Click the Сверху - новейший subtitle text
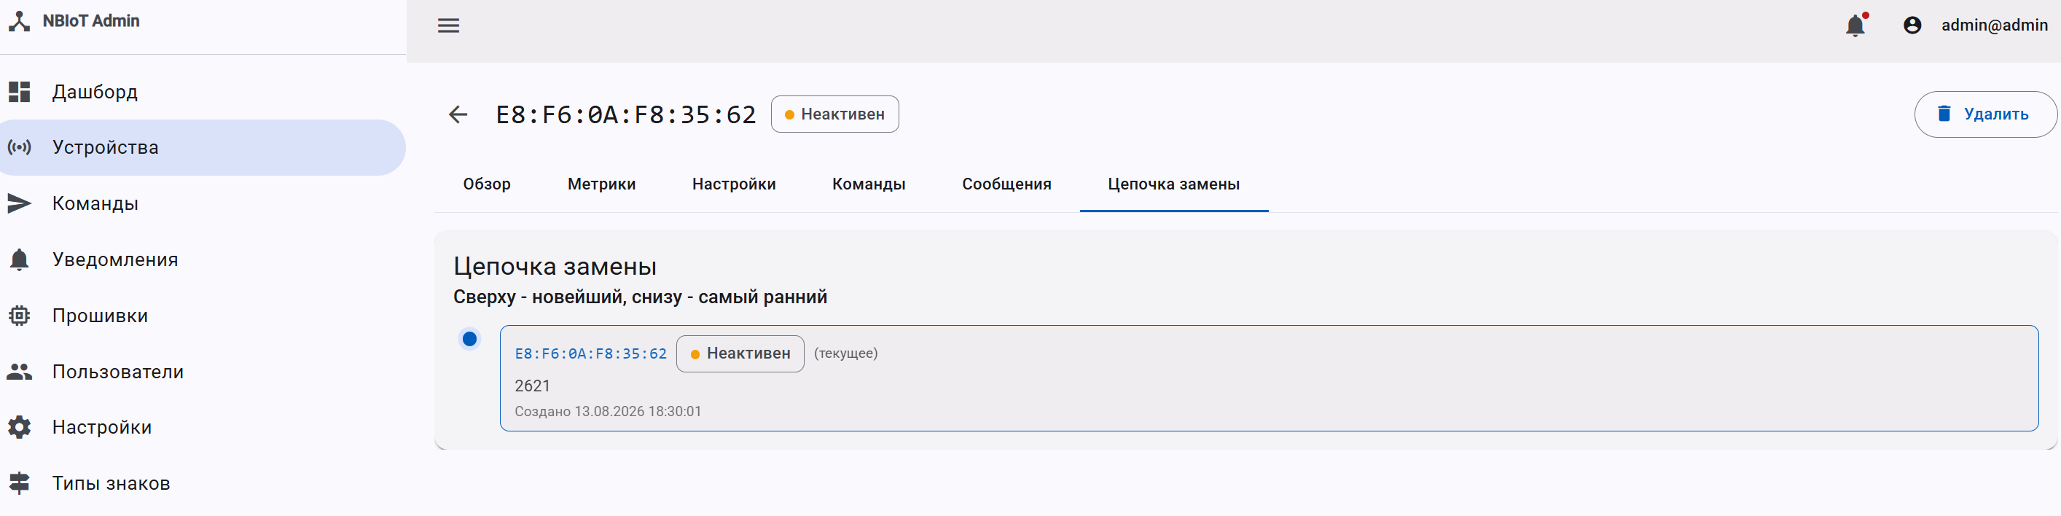The image size is (2061, 516). [x=640, y=297]
